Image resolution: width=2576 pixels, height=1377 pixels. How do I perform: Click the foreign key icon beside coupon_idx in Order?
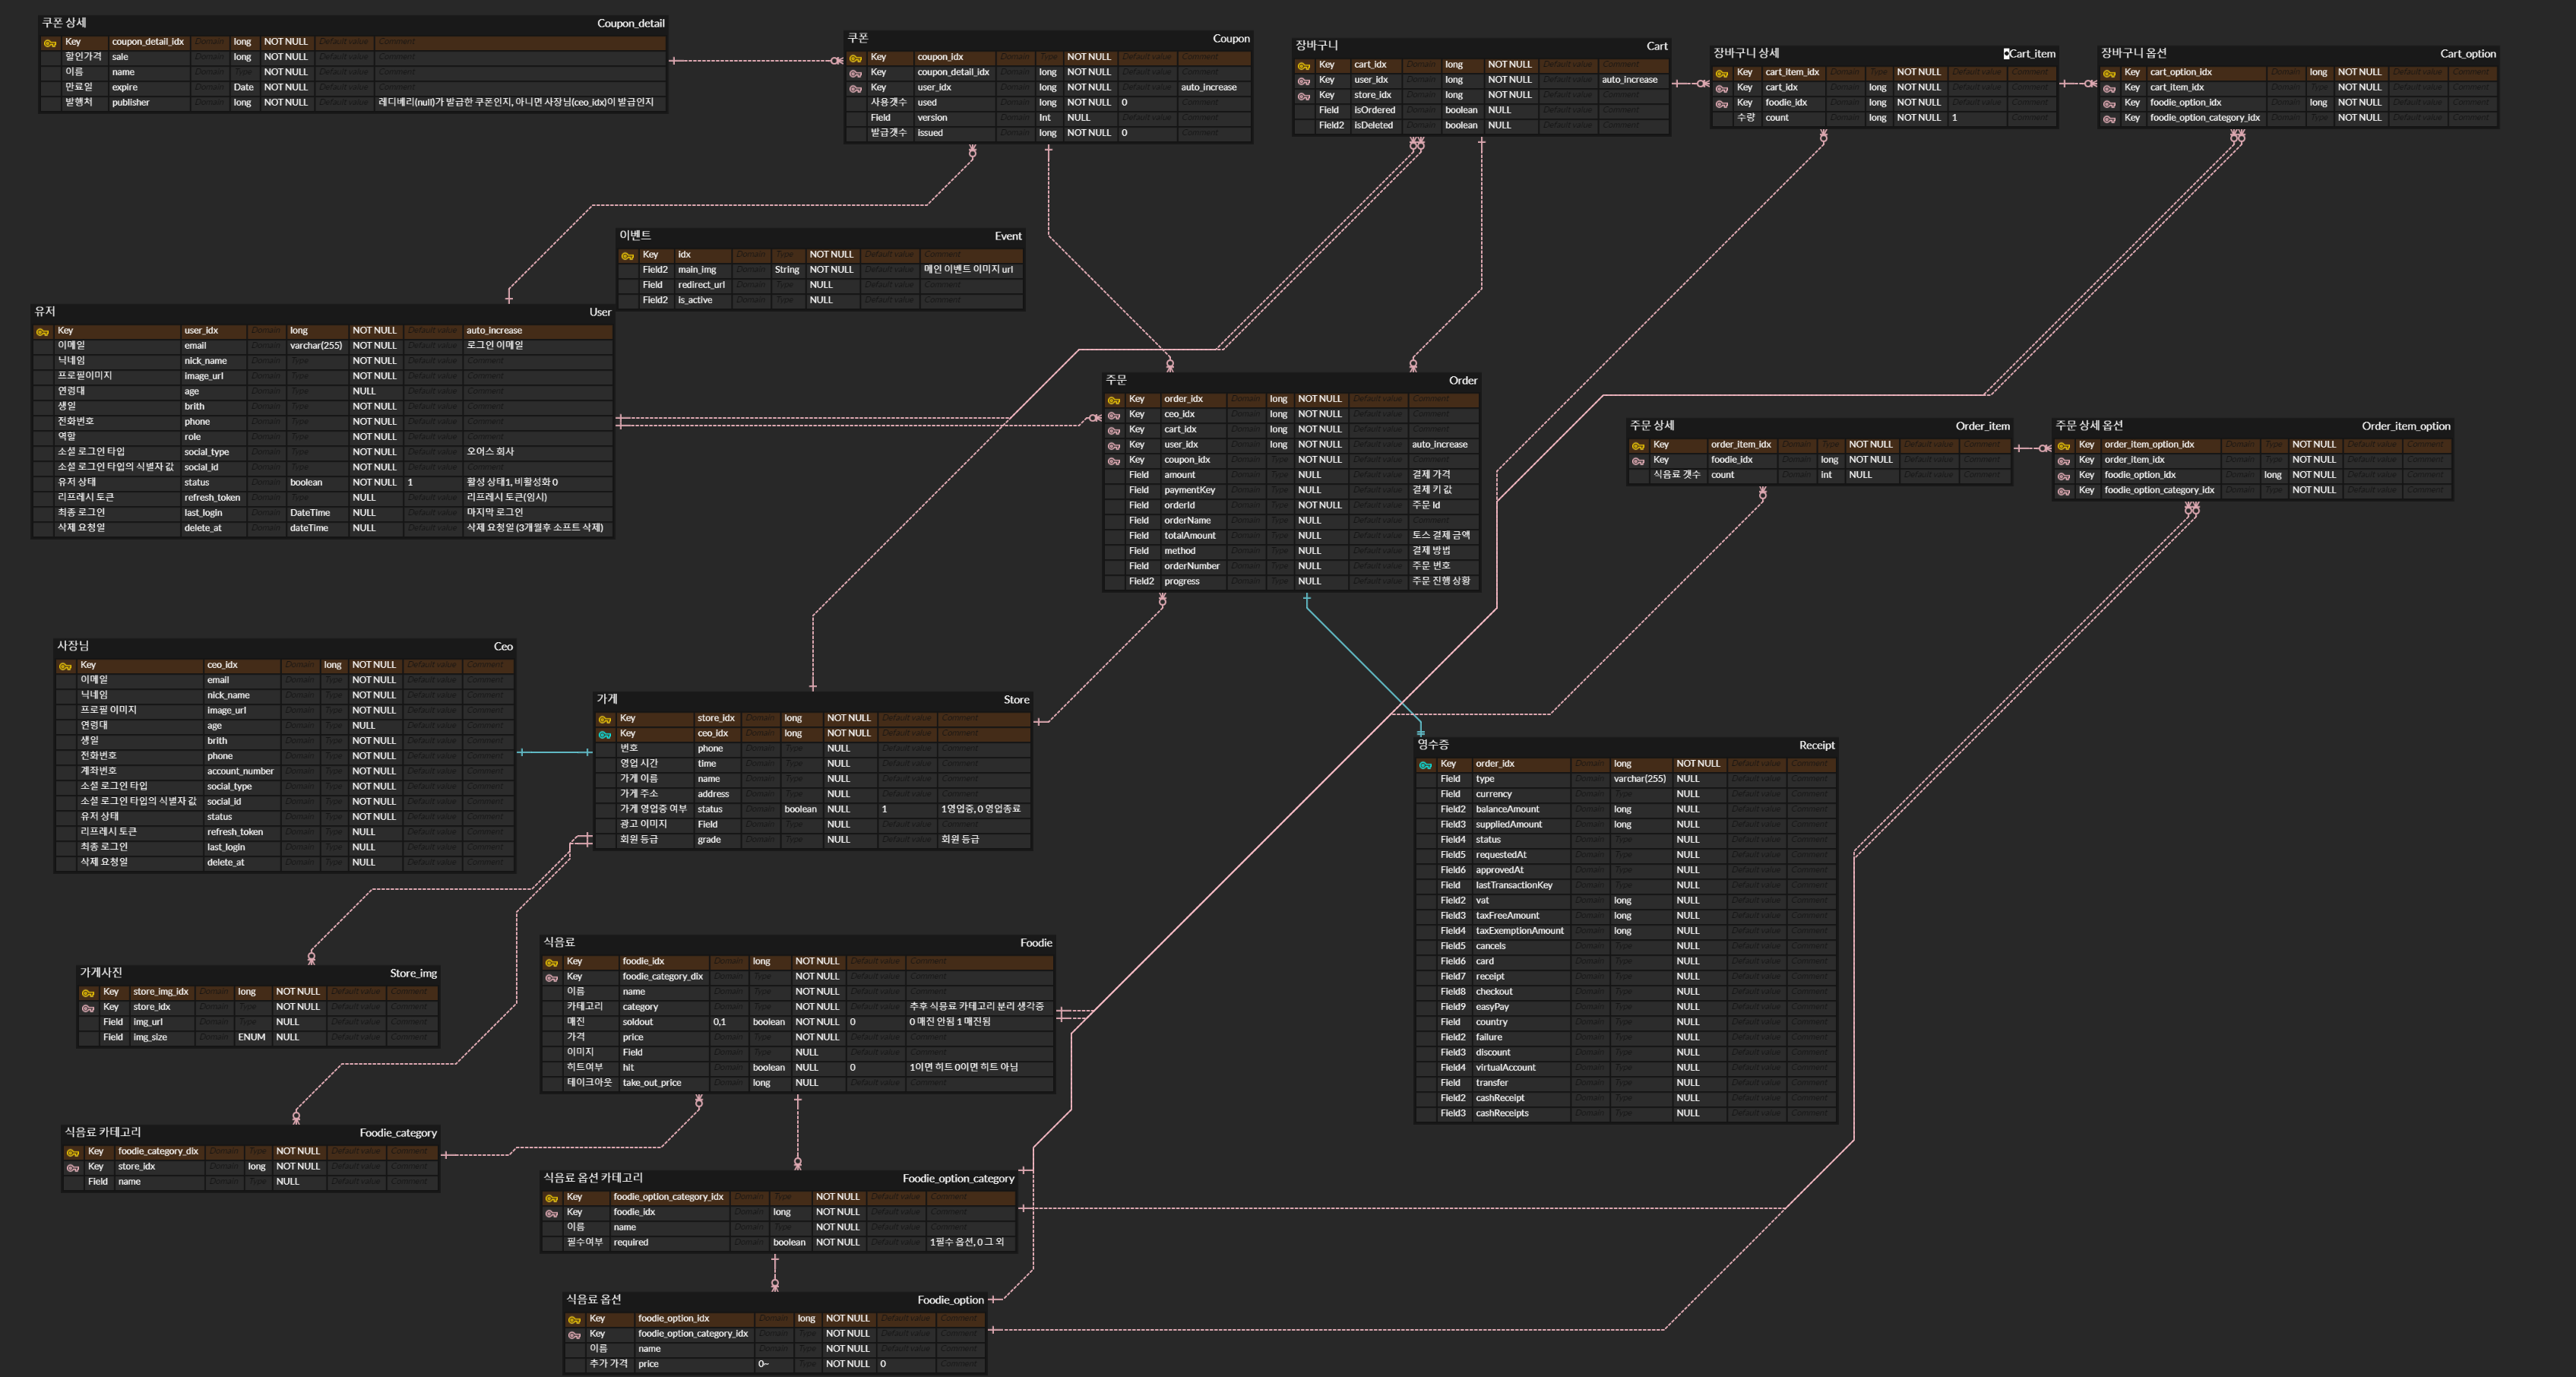pos(1113,461)
